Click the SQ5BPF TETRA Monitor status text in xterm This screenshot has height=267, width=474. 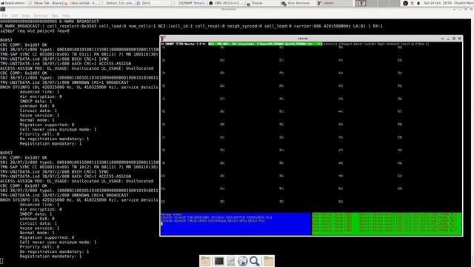tap(183, 44)
